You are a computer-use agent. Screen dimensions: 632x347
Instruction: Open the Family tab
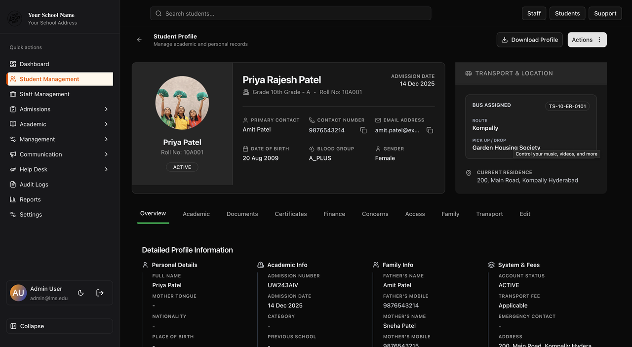450,214
